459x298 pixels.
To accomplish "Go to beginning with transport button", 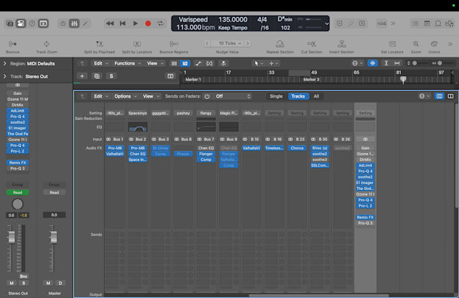I will pos(123,24).
